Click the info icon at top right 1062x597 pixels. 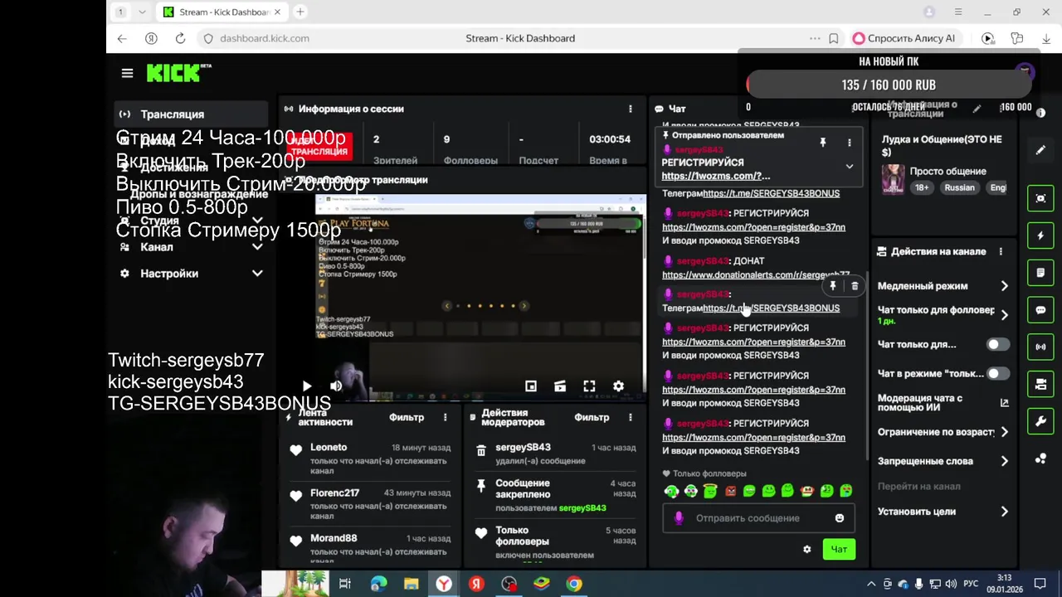(1041, 112)
